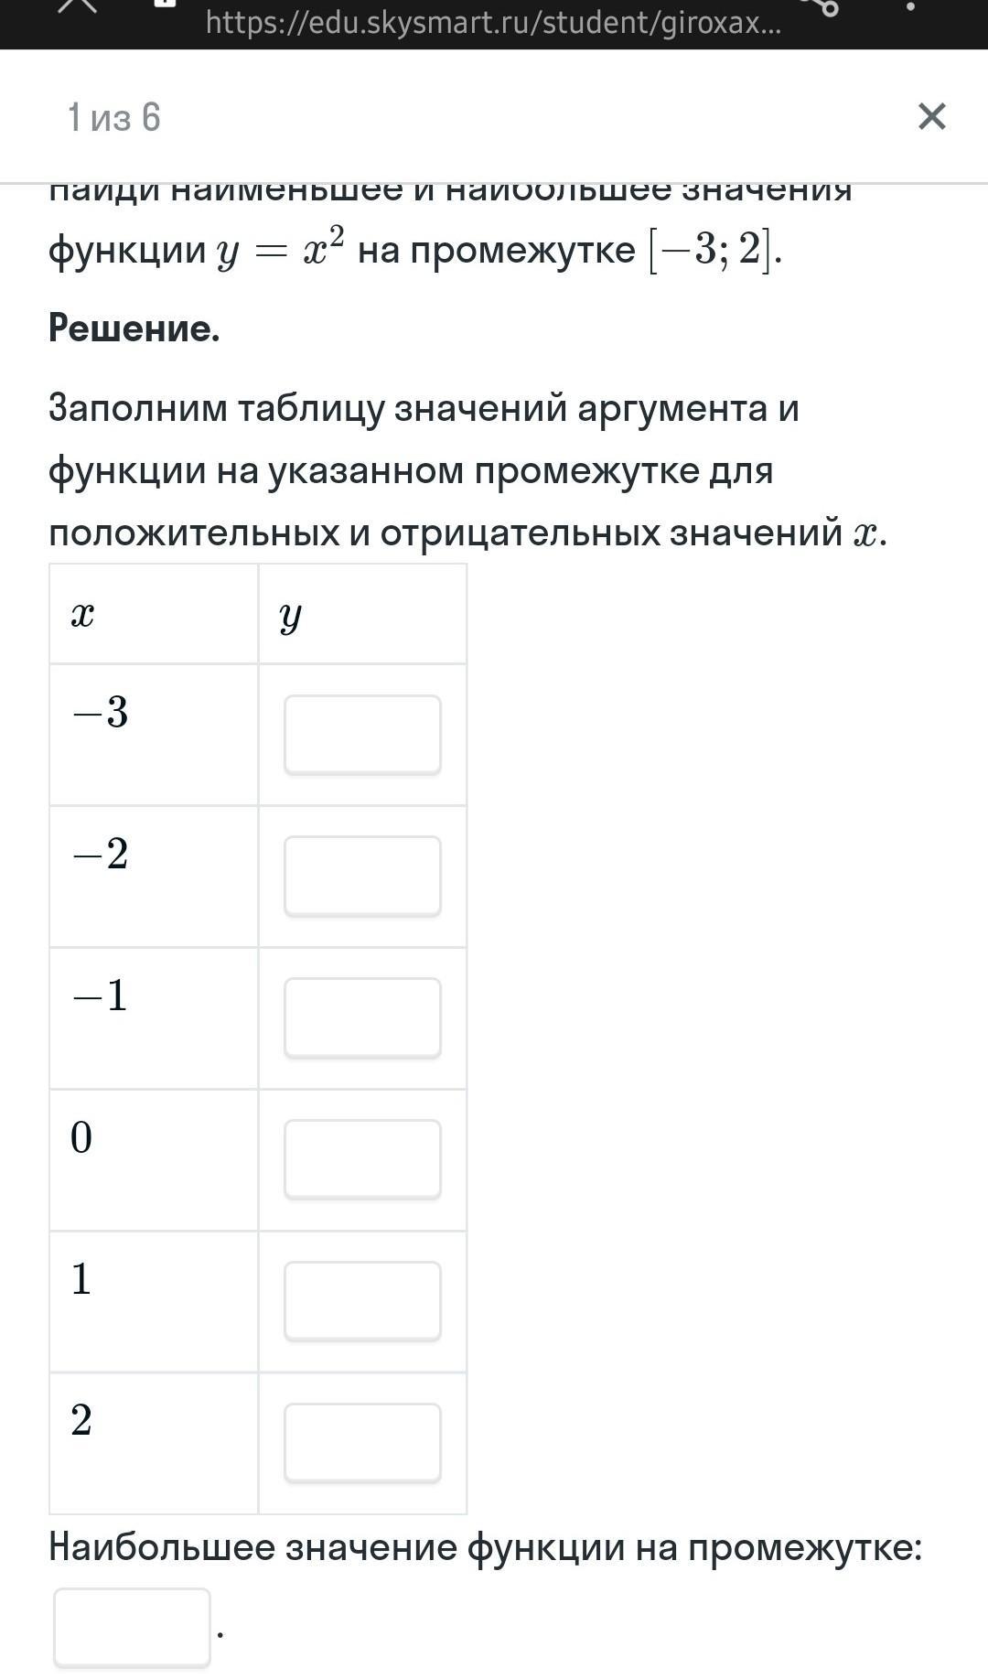Focus the largest function value answer box
Screen dimensions: 988x1679
132,1628
